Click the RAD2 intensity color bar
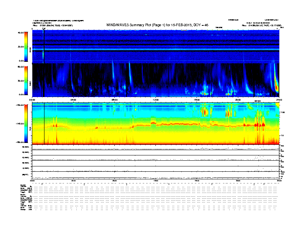Viewport: 301px width, 232px height. point(26,47)
